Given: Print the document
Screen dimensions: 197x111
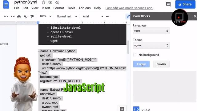Looking at the screenshot, I should click(x=19, y=16).
